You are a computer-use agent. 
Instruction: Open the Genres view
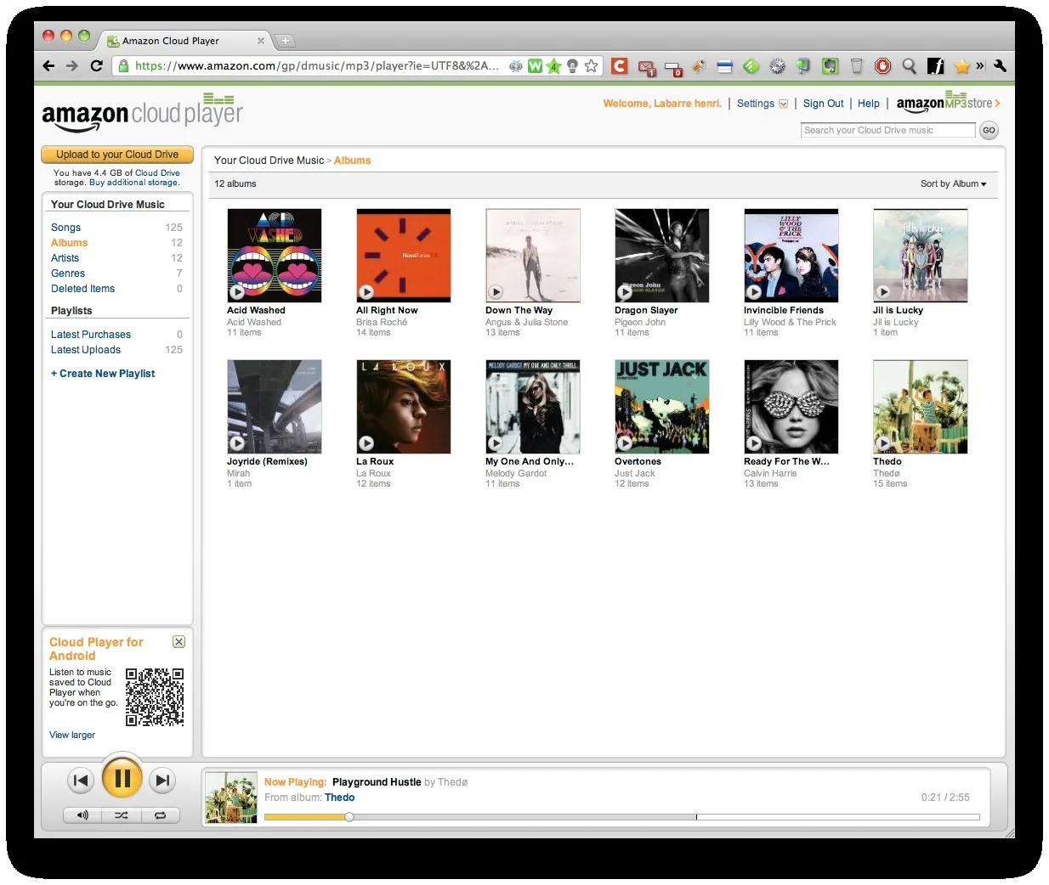coord(68,273)
